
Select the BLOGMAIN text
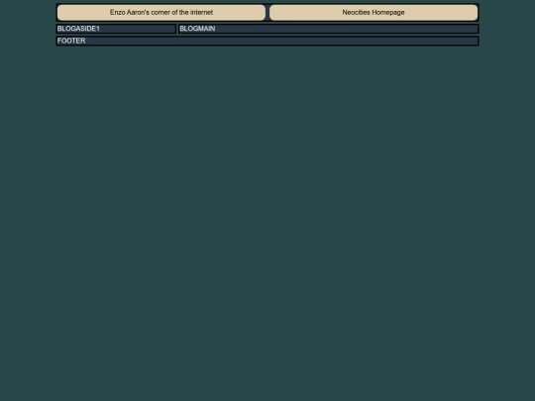click(x=197, y=29)
